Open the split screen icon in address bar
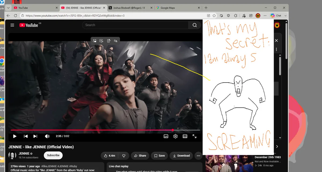This screenshot has height=172, width=322. tap(208, 15)
